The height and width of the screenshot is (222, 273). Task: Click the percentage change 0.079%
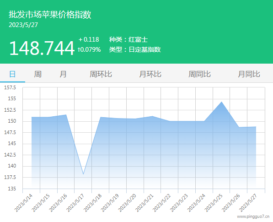pyautogui.click(x=89, y=49)
